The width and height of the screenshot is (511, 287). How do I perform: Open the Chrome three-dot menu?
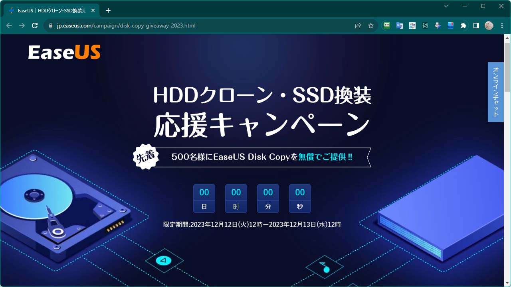point(502,25)
